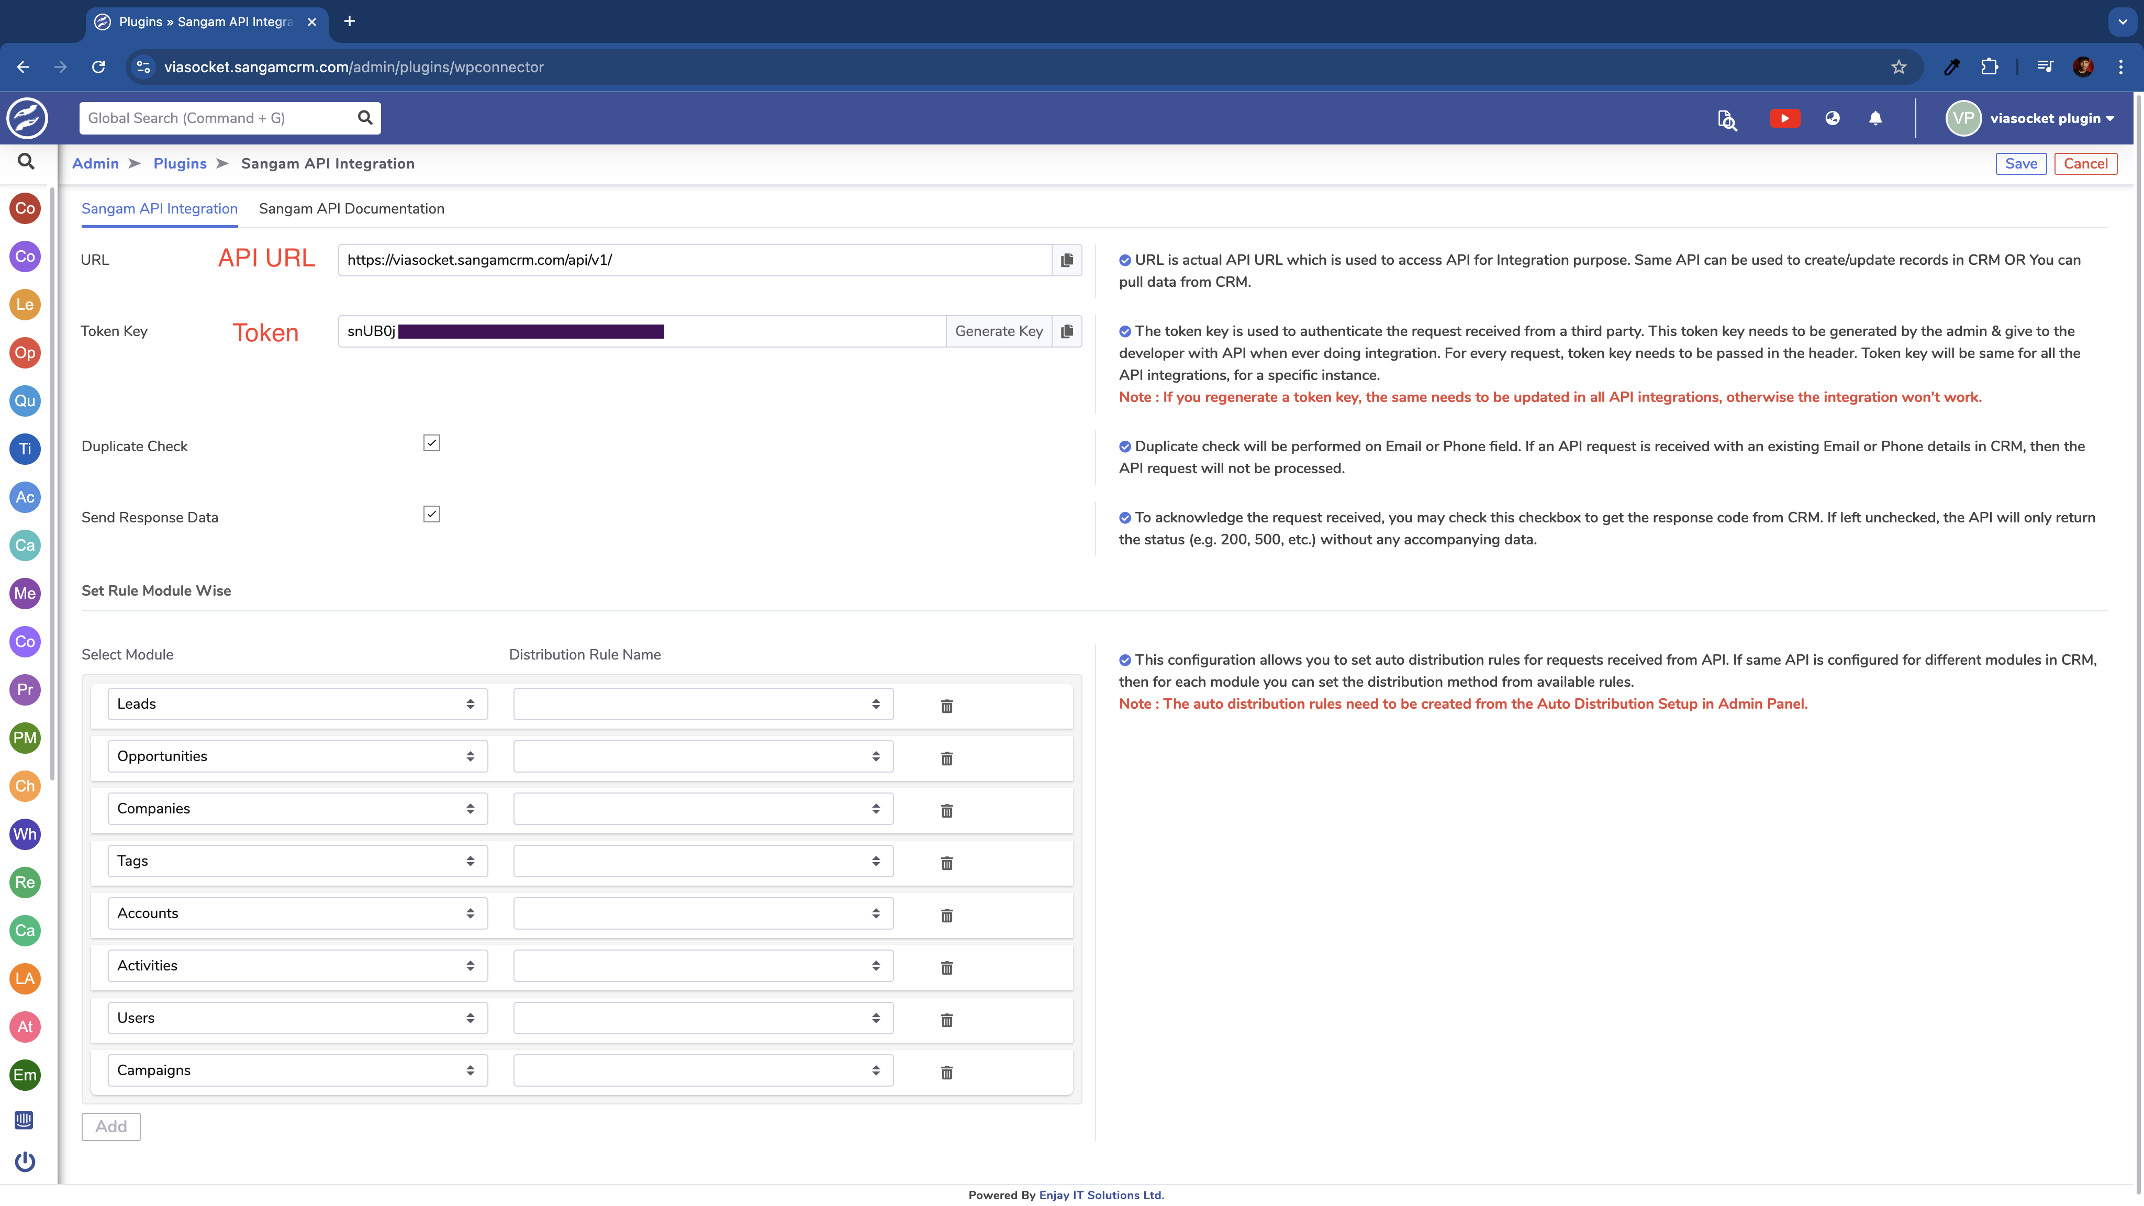The height and width of the screenshot is (1206, 2144).
Task: Open the Intercom chat icon in sidebar
Action: point(24,1120)
